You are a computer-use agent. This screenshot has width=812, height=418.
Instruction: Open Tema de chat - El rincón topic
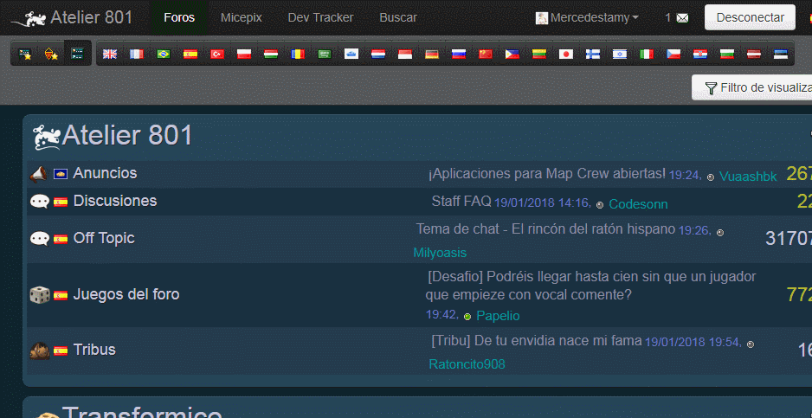(546, 229)
